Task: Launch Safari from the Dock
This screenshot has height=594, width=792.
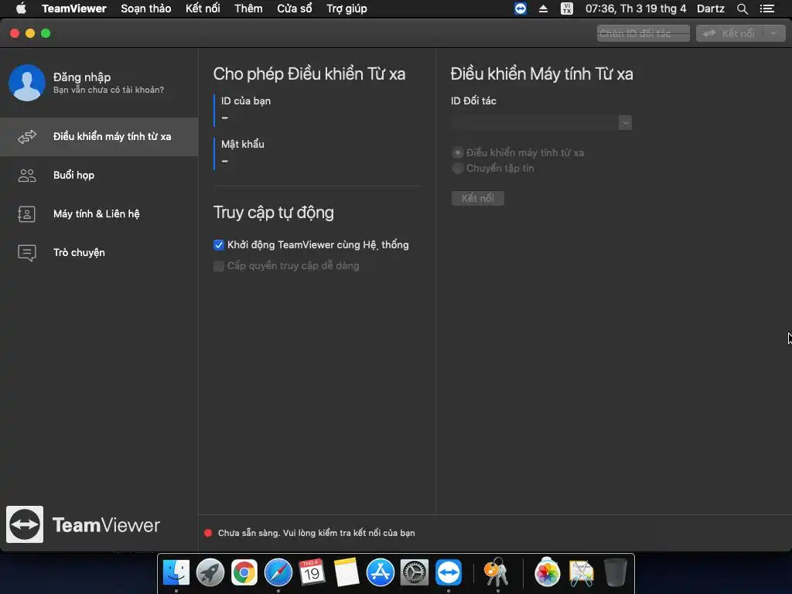Action: [278, 573]
